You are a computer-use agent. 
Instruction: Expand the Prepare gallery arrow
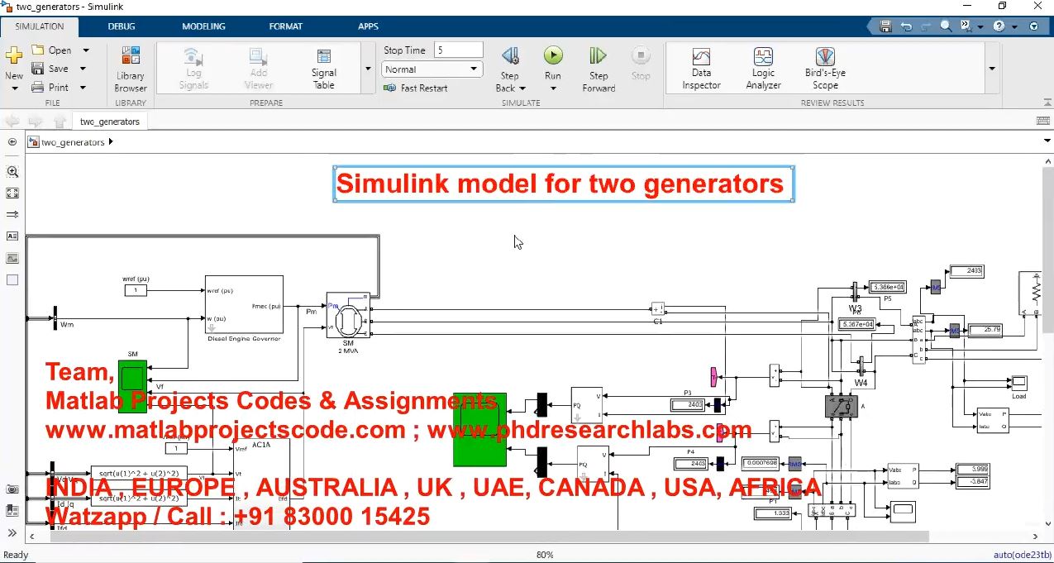tap(367, 69)
